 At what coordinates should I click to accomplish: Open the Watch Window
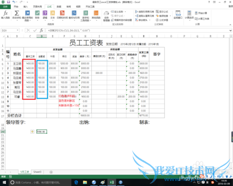(x=178, y=15)
